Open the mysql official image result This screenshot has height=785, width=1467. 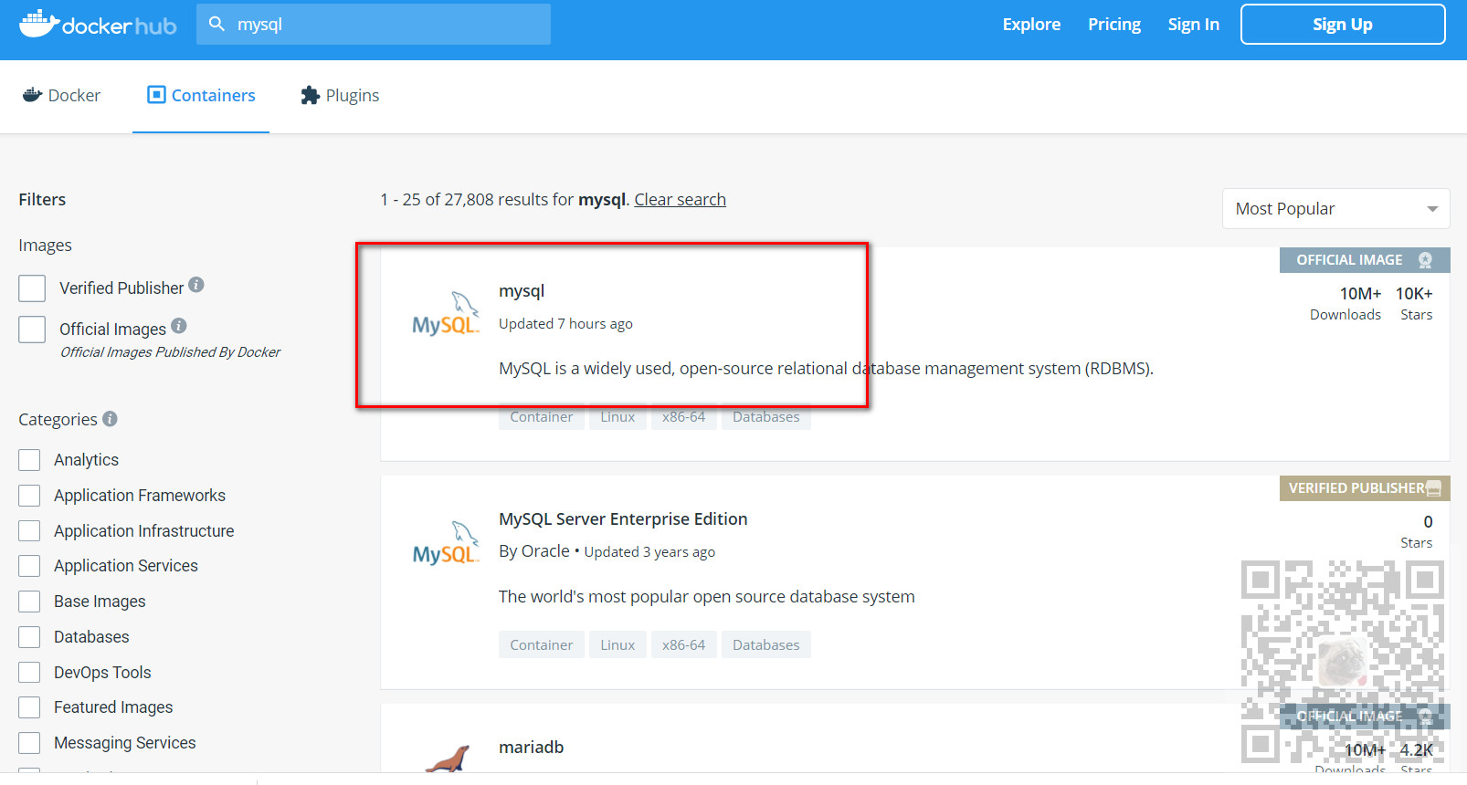[x=522, y=291]
